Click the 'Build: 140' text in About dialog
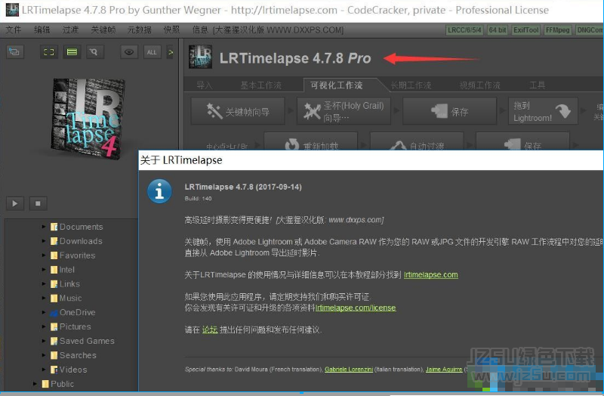This screenshot has width=604, height=396. 198,199
